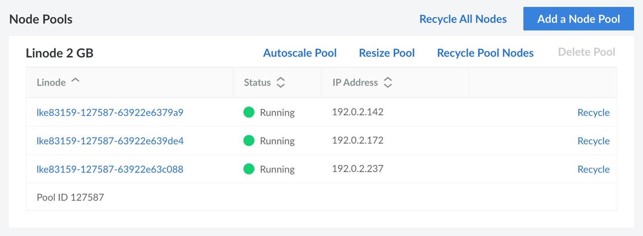643x236 pixels.
Task: Click the green status dot for node 63922e639de4
Action: tap(249, 141)
